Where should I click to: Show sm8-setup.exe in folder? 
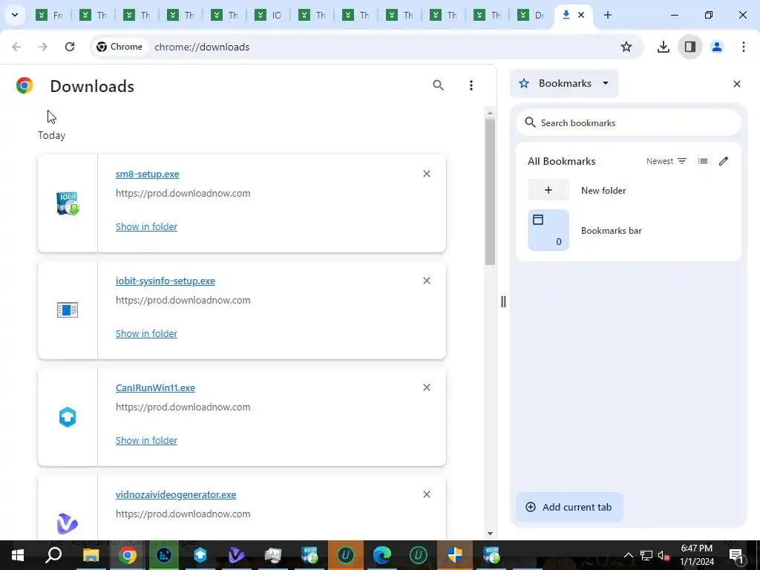146,226
